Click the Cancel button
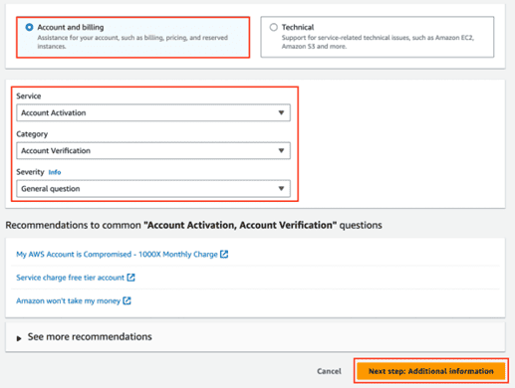This screenshot has width=515, height=388. [329, 371]
